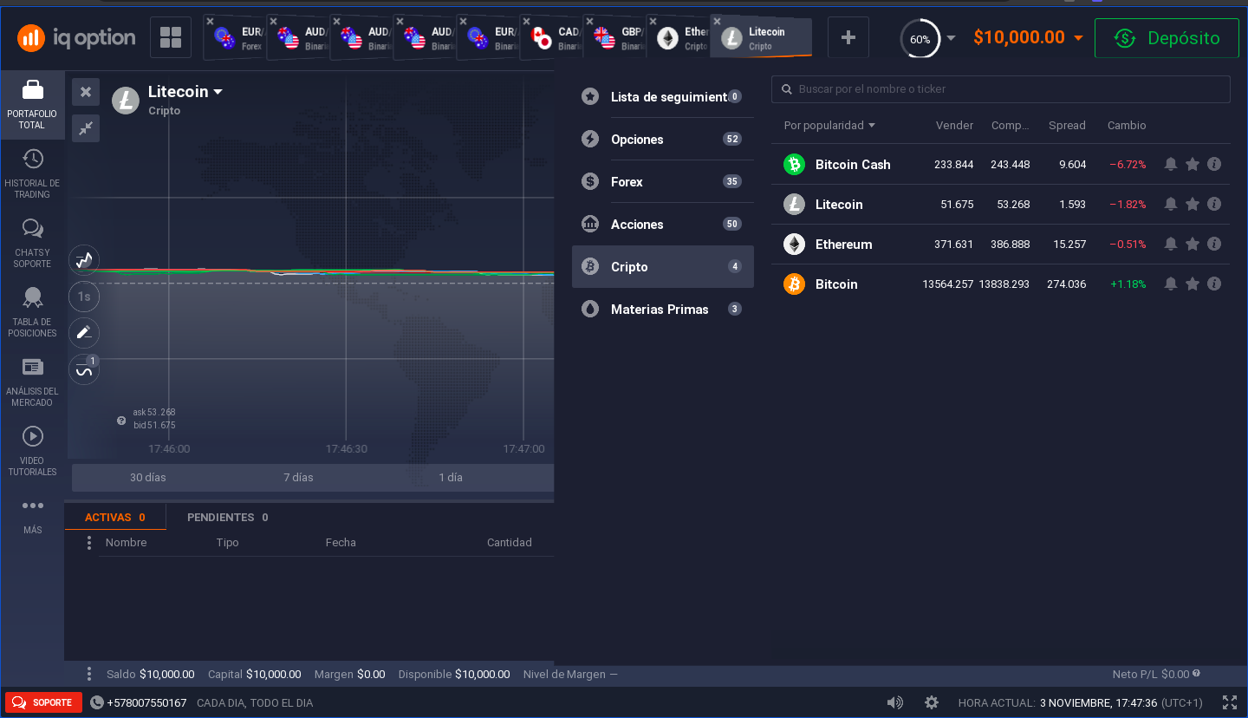
Task: Select Materias Primas category
Action: [x=663, y=309]
